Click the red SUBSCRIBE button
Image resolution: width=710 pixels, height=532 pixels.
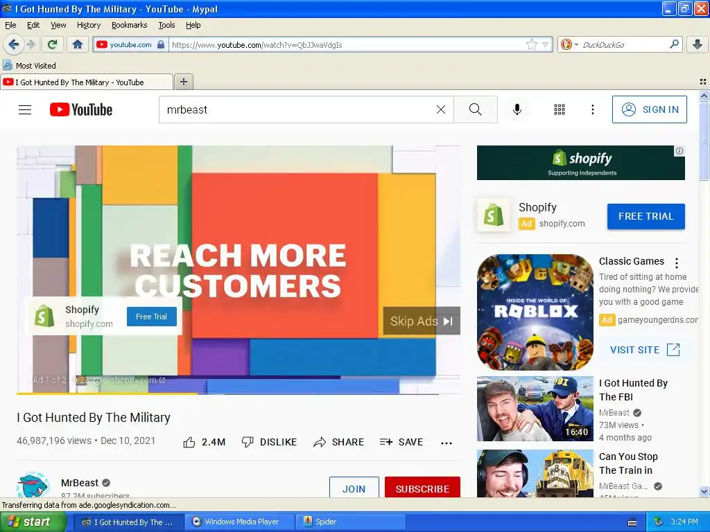pyautogui.click(x=422, y=487)
